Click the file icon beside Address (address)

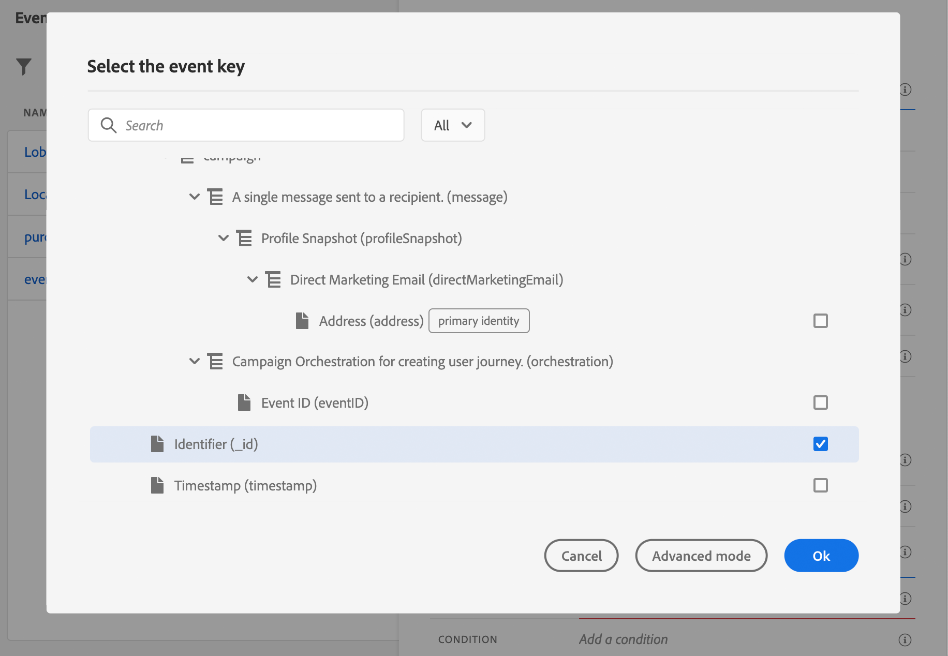pyautogui.click(x=302, y=321)
